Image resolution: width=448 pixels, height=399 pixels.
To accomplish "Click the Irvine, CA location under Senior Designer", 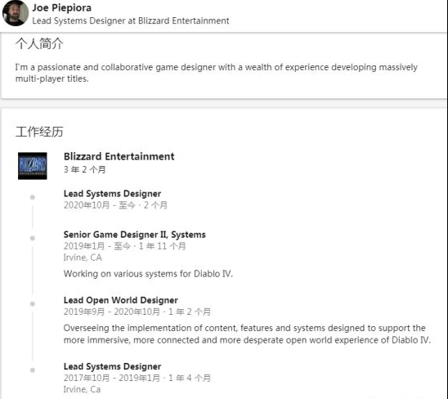I will (x=83, y=258).
